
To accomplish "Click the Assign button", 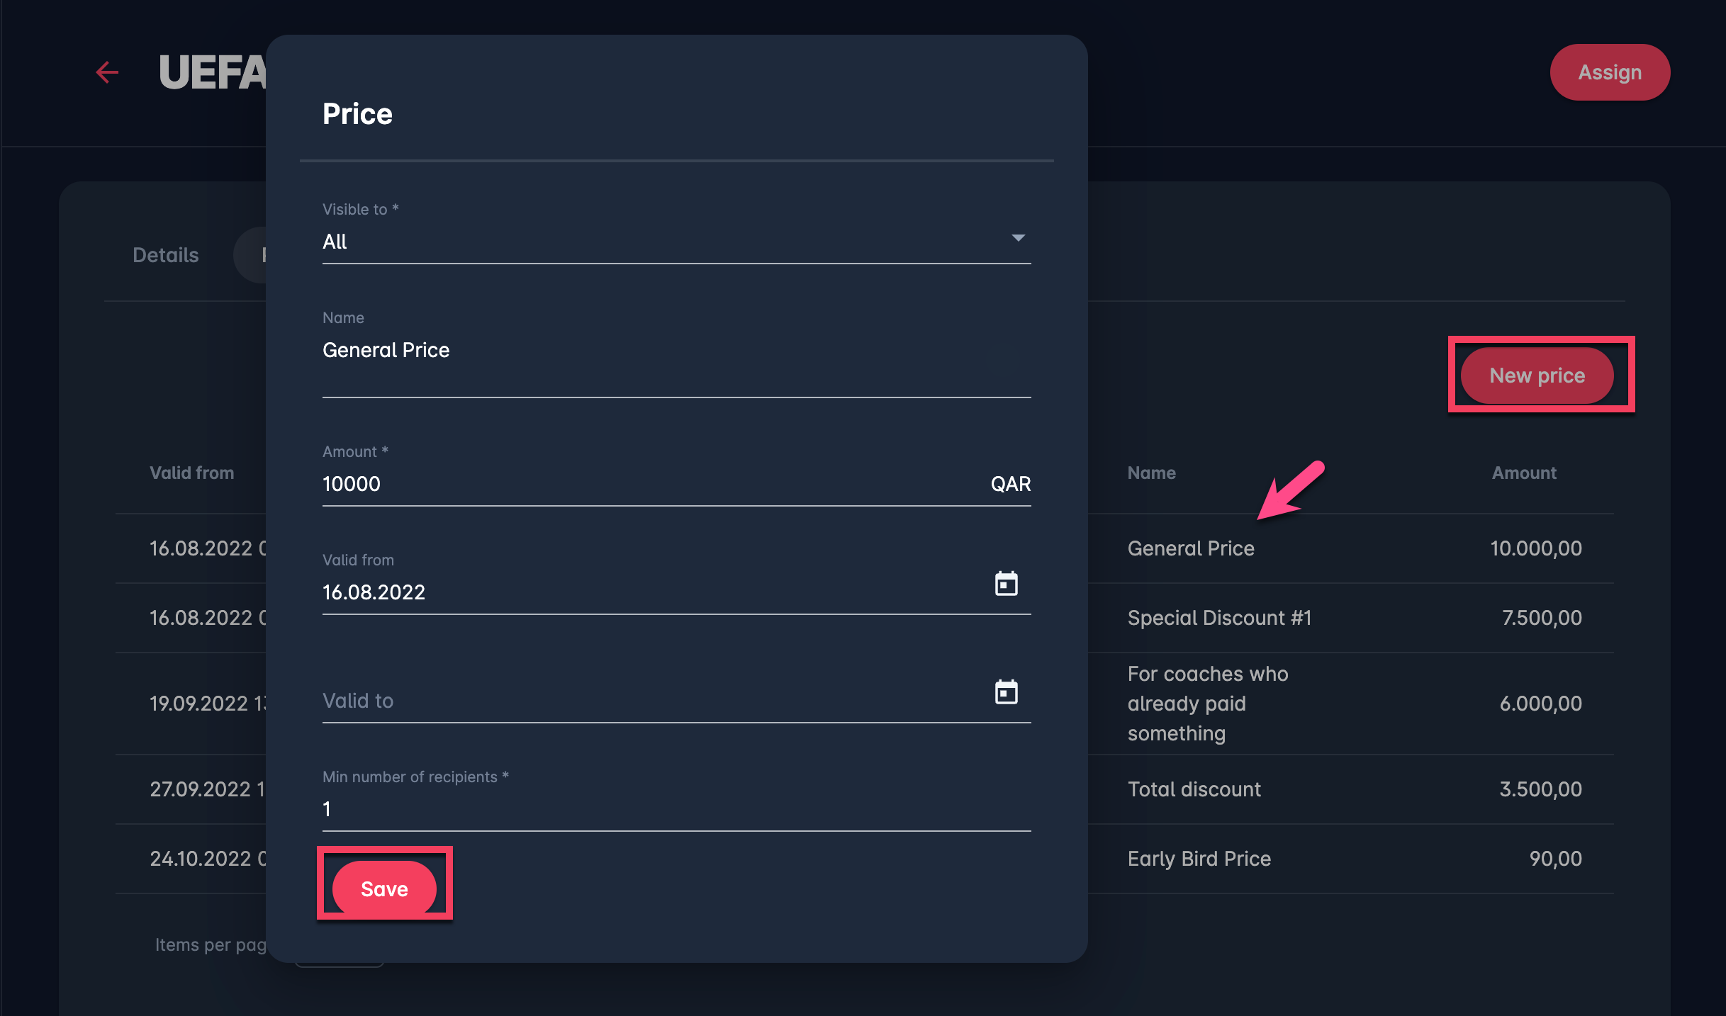I will point(1609,72).
